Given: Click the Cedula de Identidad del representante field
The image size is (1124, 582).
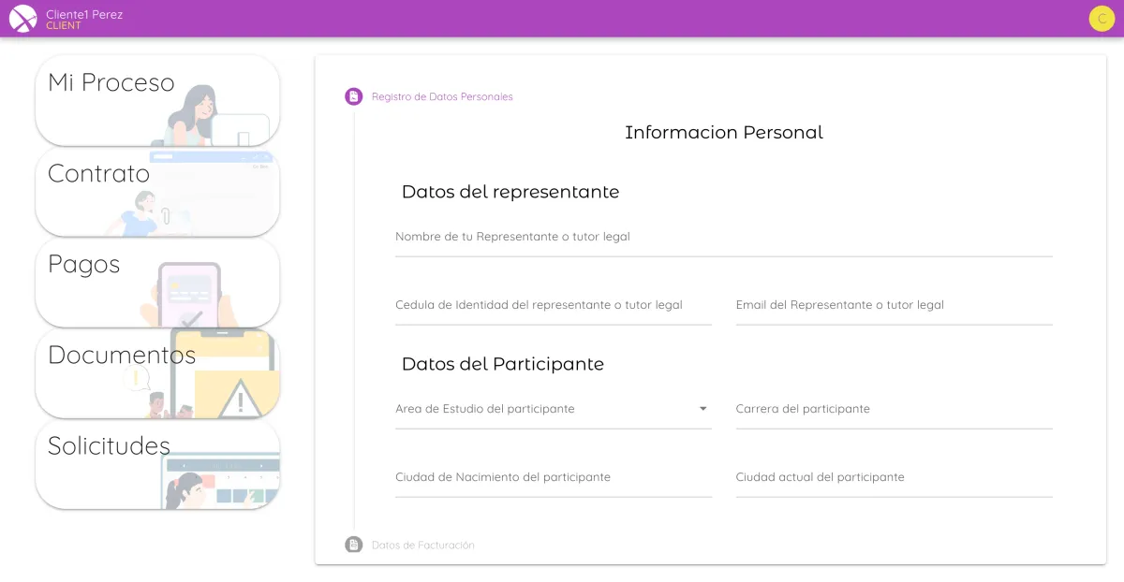Looking at the screenshot, I should 554,306.
